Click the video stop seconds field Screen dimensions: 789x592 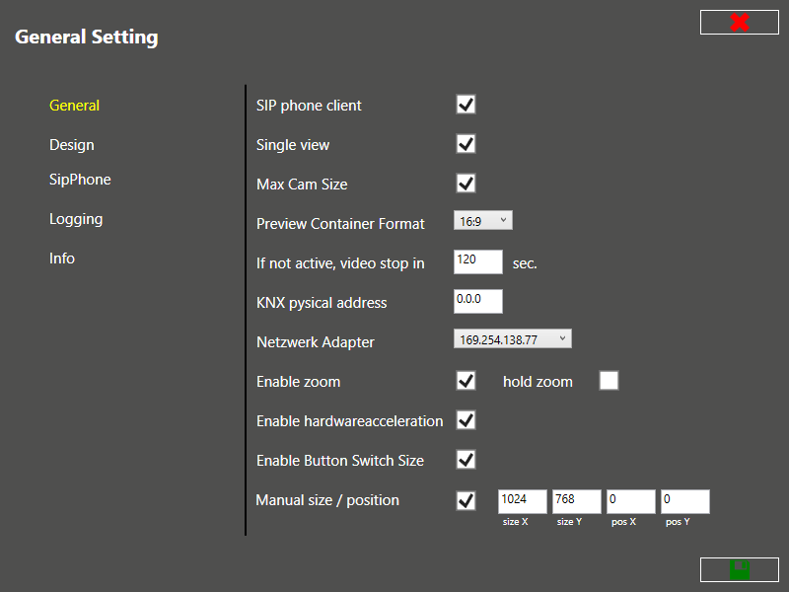478,261
